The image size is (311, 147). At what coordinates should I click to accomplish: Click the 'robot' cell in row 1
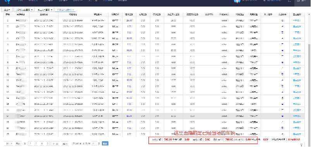224,21
